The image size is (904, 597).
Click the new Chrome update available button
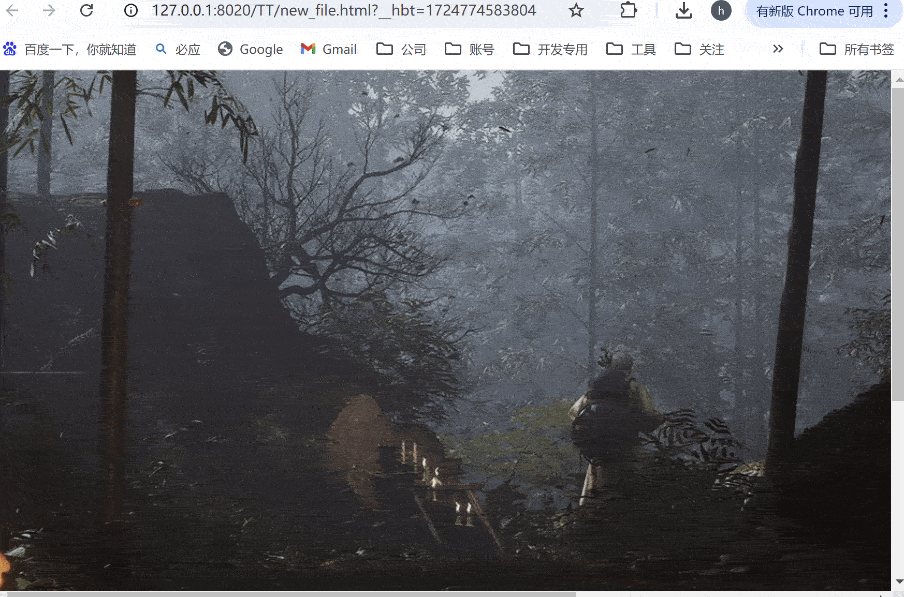click(x=814, y=11)
